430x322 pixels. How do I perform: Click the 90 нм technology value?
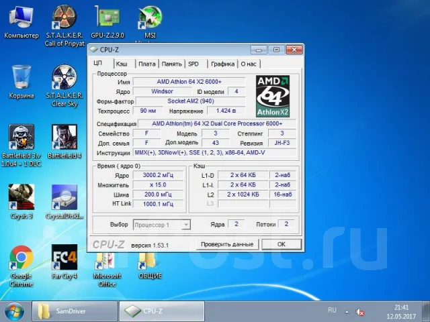point(148,111)
